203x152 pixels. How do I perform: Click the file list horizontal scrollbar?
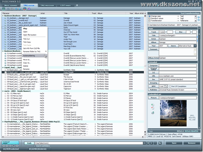73,137
